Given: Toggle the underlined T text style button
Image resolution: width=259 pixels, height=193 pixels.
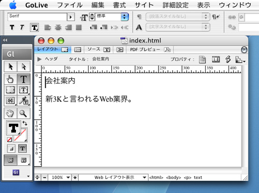Looking at the screenshot, I should [34, 27].
